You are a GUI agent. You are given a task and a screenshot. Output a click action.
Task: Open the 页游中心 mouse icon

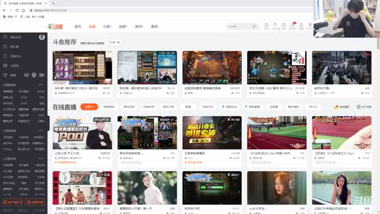click(x=5, y=56)
